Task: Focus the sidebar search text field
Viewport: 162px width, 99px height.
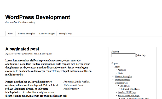Action: click(x=123, y=55)
